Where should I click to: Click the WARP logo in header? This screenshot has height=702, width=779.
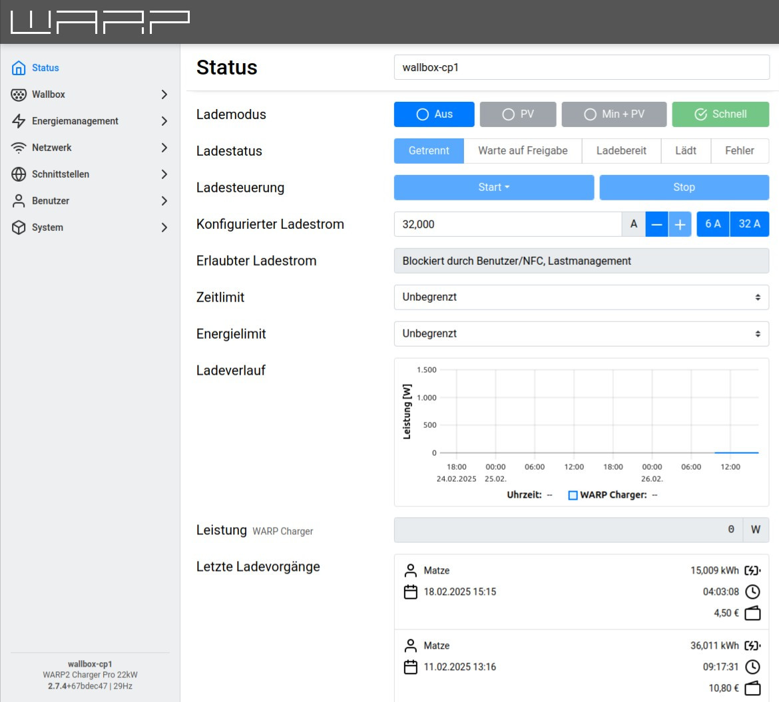100,22
